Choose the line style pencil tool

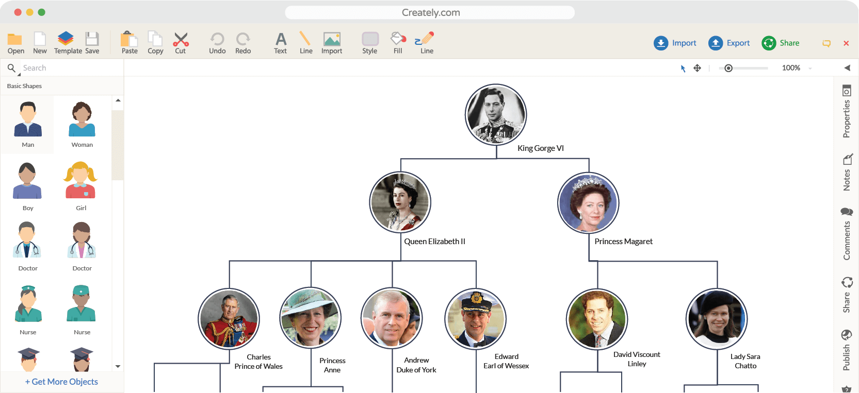[x=426, y=42]
